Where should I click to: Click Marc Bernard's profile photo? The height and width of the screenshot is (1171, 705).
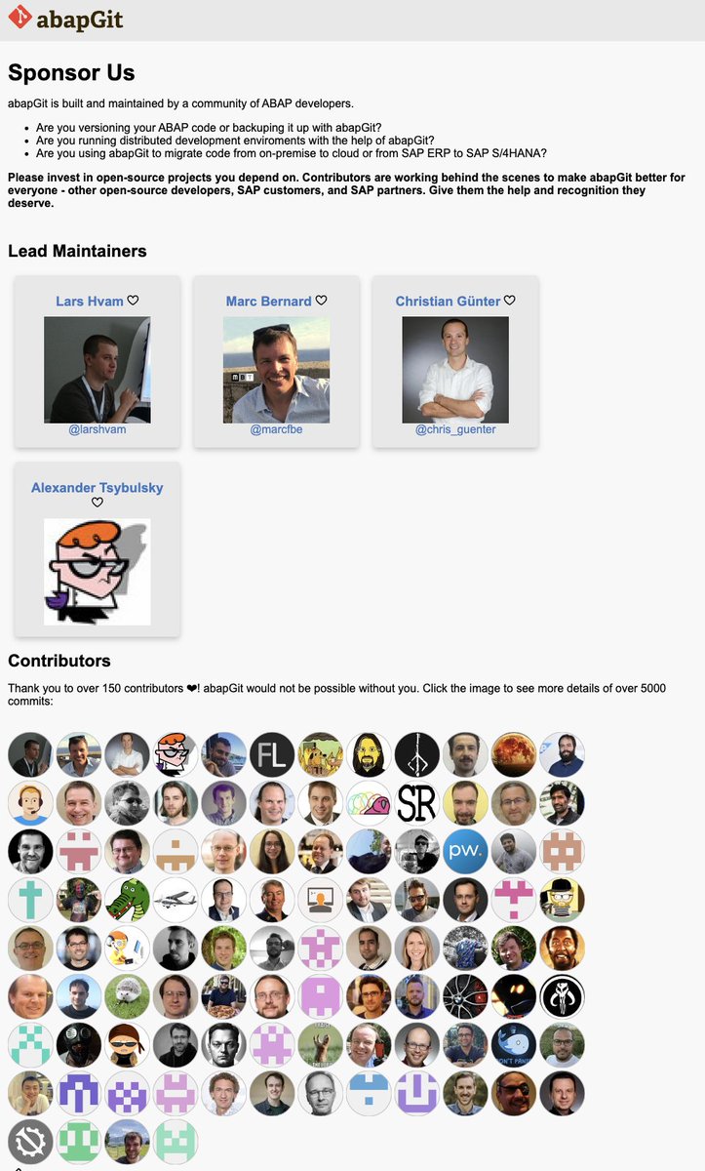(276, 370)
